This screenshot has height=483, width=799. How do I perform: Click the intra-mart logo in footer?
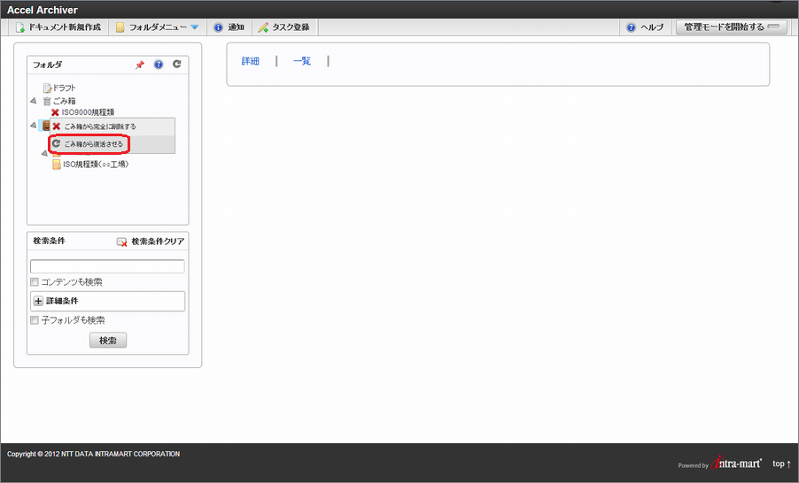click(x=736, y=462)
